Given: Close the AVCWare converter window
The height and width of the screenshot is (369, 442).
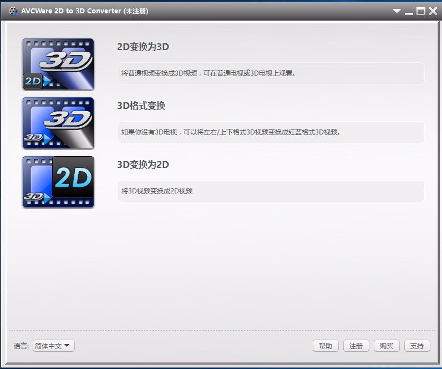Looking at the screenshot, I should pyautogui.click(x=433, y=11).
